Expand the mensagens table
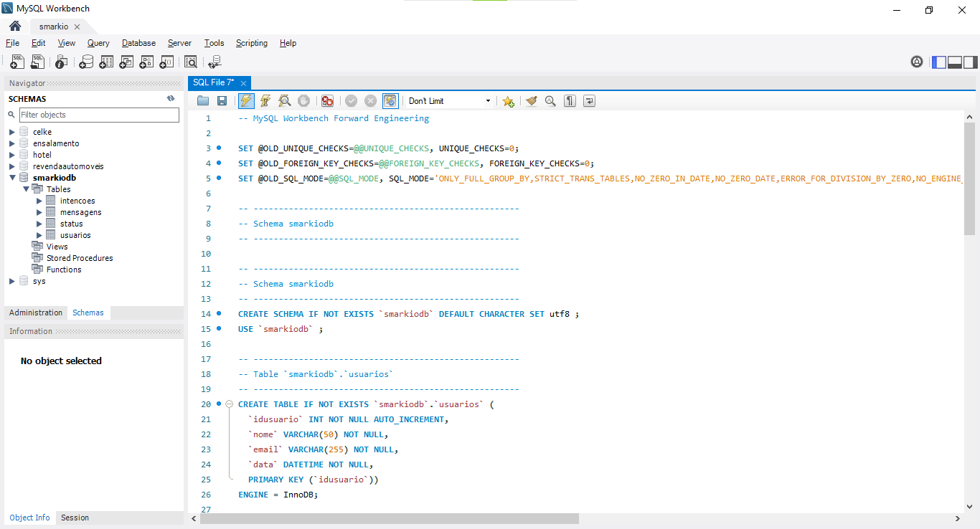The height and width of the screenshot is (529, 980). tap(39, 212)
